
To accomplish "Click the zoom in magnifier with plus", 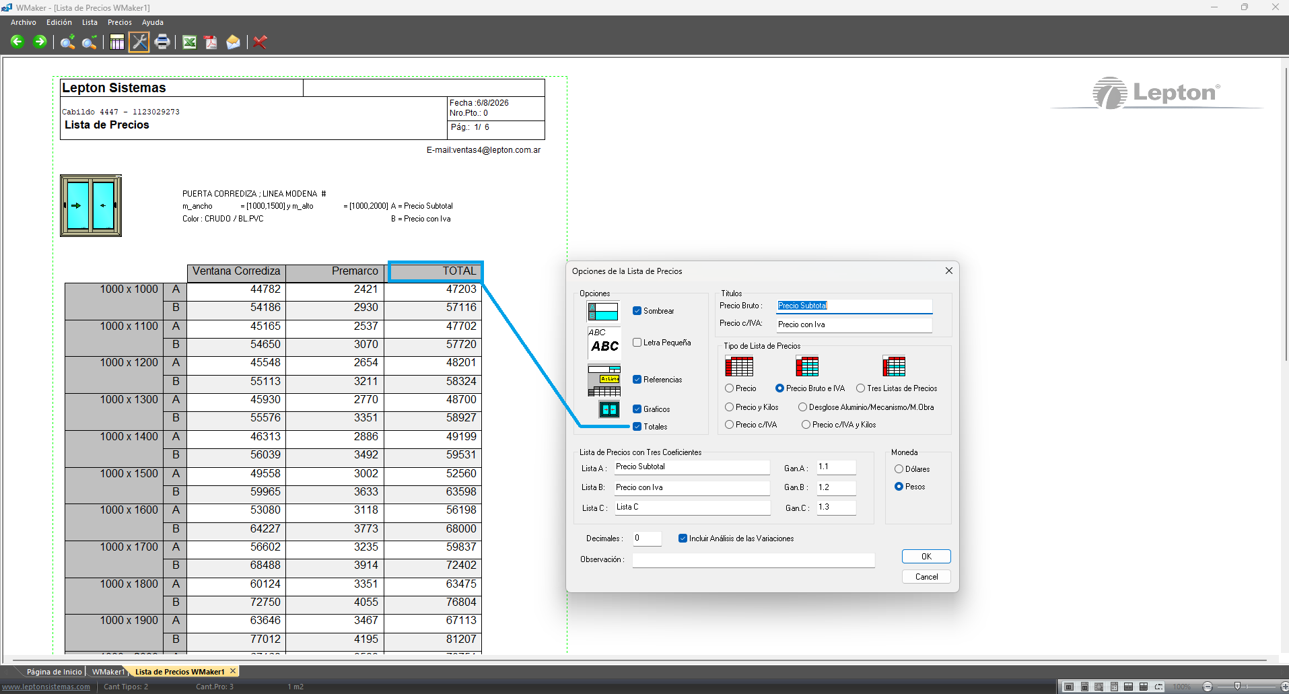I will (67, 42).
